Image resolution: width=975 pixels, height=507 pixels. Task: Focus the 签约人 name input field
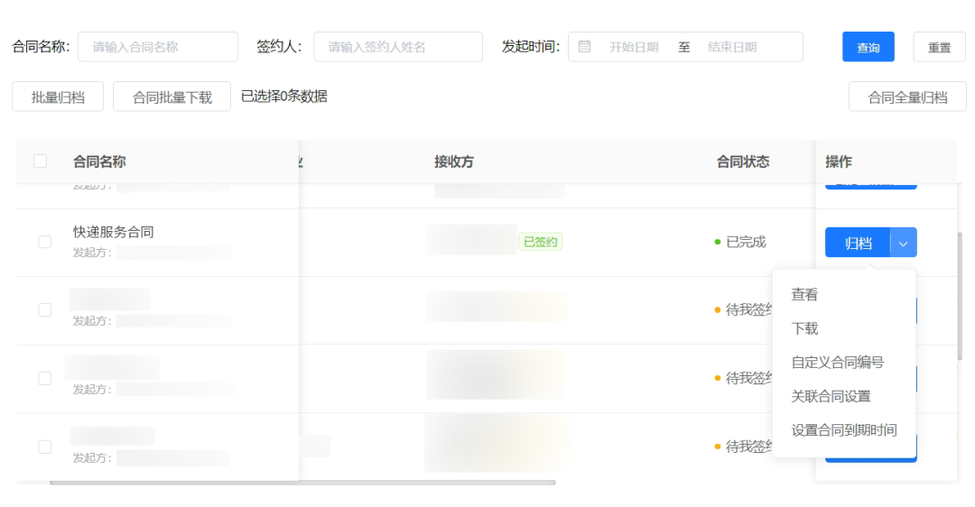click(398, 47)
